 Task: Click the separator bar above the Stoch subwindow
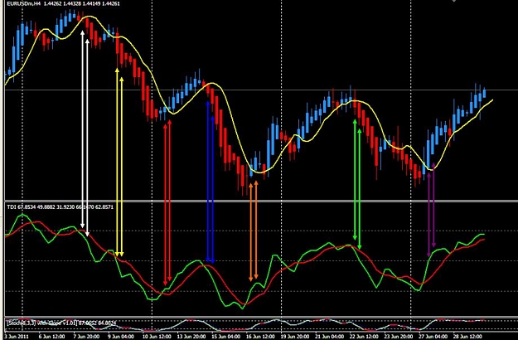(261, 318)
